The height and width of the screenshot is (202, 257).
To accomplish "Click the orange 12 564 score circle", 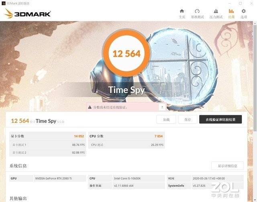I will pos(126,53).
